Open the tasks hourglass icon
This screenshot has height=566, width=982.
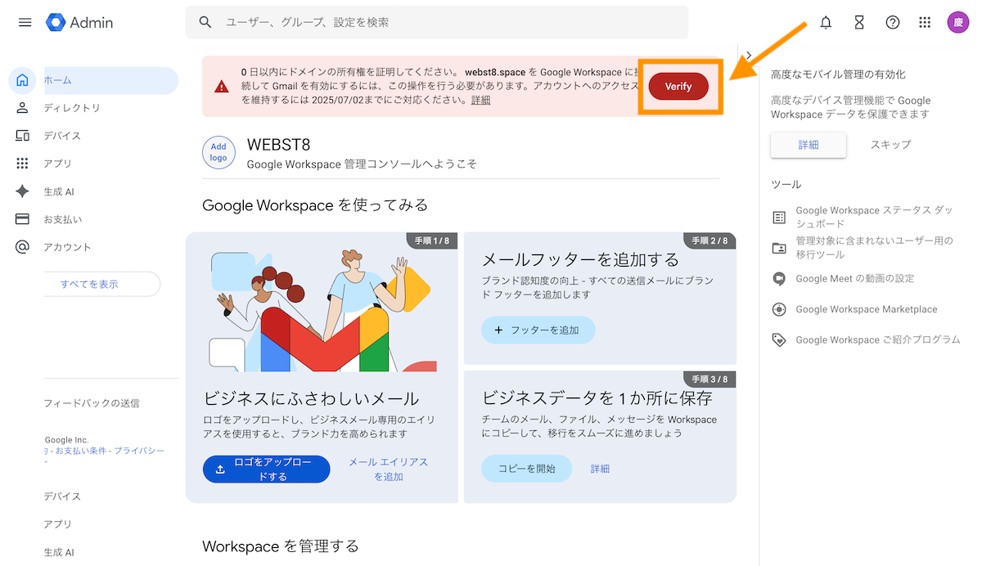[859, 22]
